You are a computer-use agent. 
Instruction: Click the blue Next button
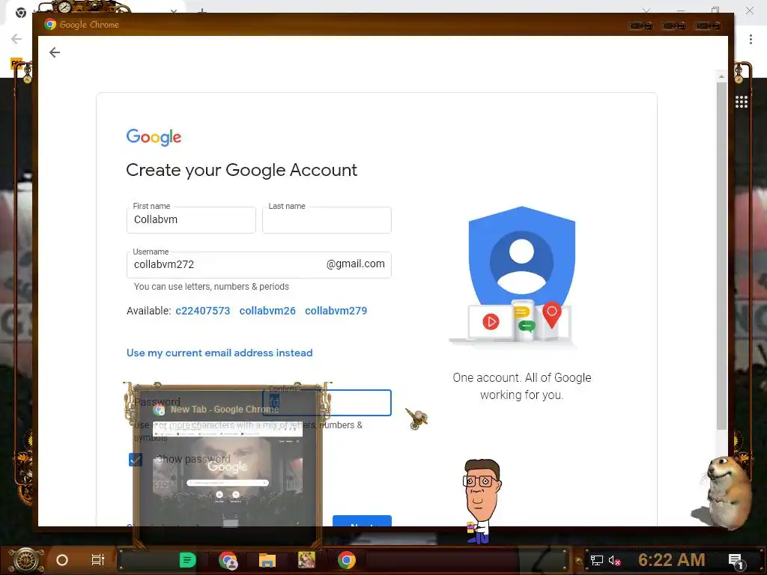[x=362, y=521]
